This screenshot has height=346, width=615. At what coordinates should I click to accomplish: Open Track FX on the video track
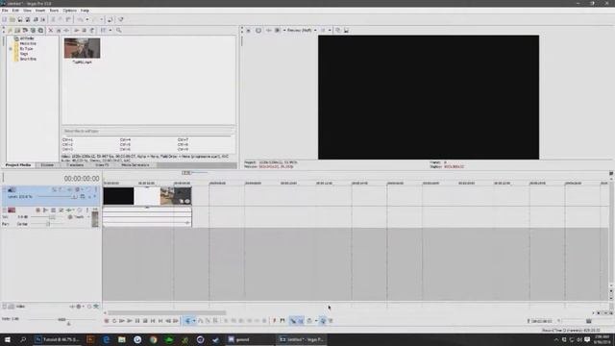[x=69, y=189]
